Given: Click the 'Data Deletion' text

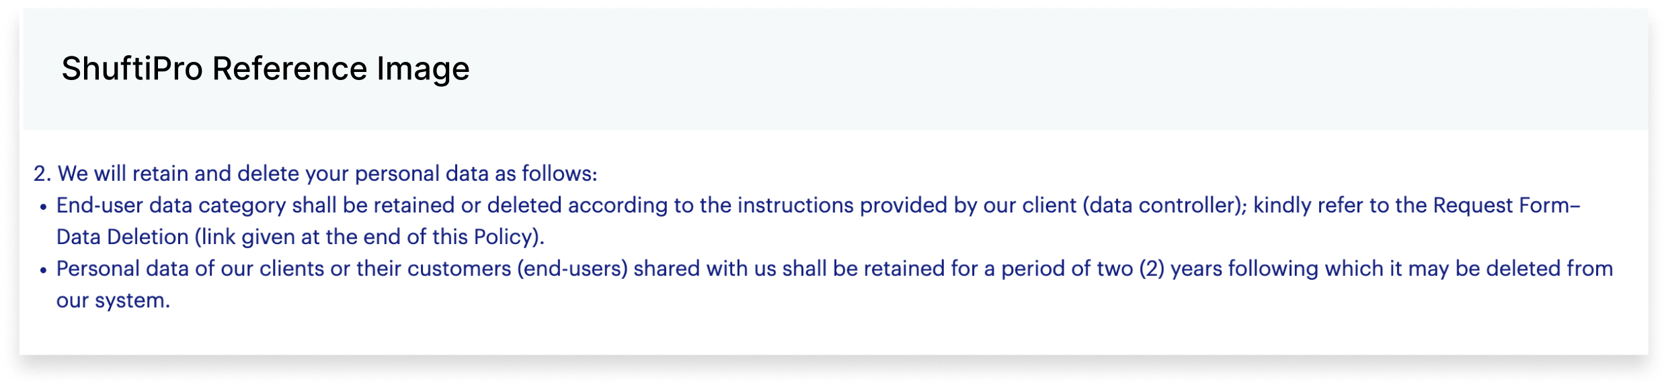Looking at the screenshot, I should point(122,237).
